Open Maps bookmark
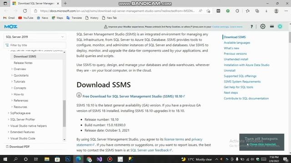The height and width of the screenshot is (163, 291). (57, 18)
